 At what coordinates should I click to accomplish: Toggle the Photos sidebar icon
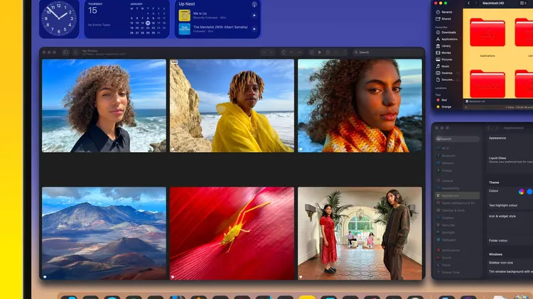[x=65, y=52]
